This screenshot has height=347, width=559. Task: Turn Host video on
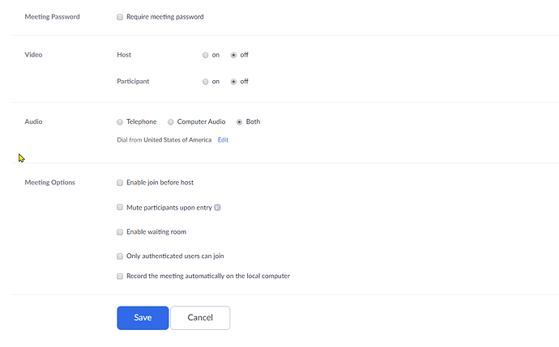(206, 55)
